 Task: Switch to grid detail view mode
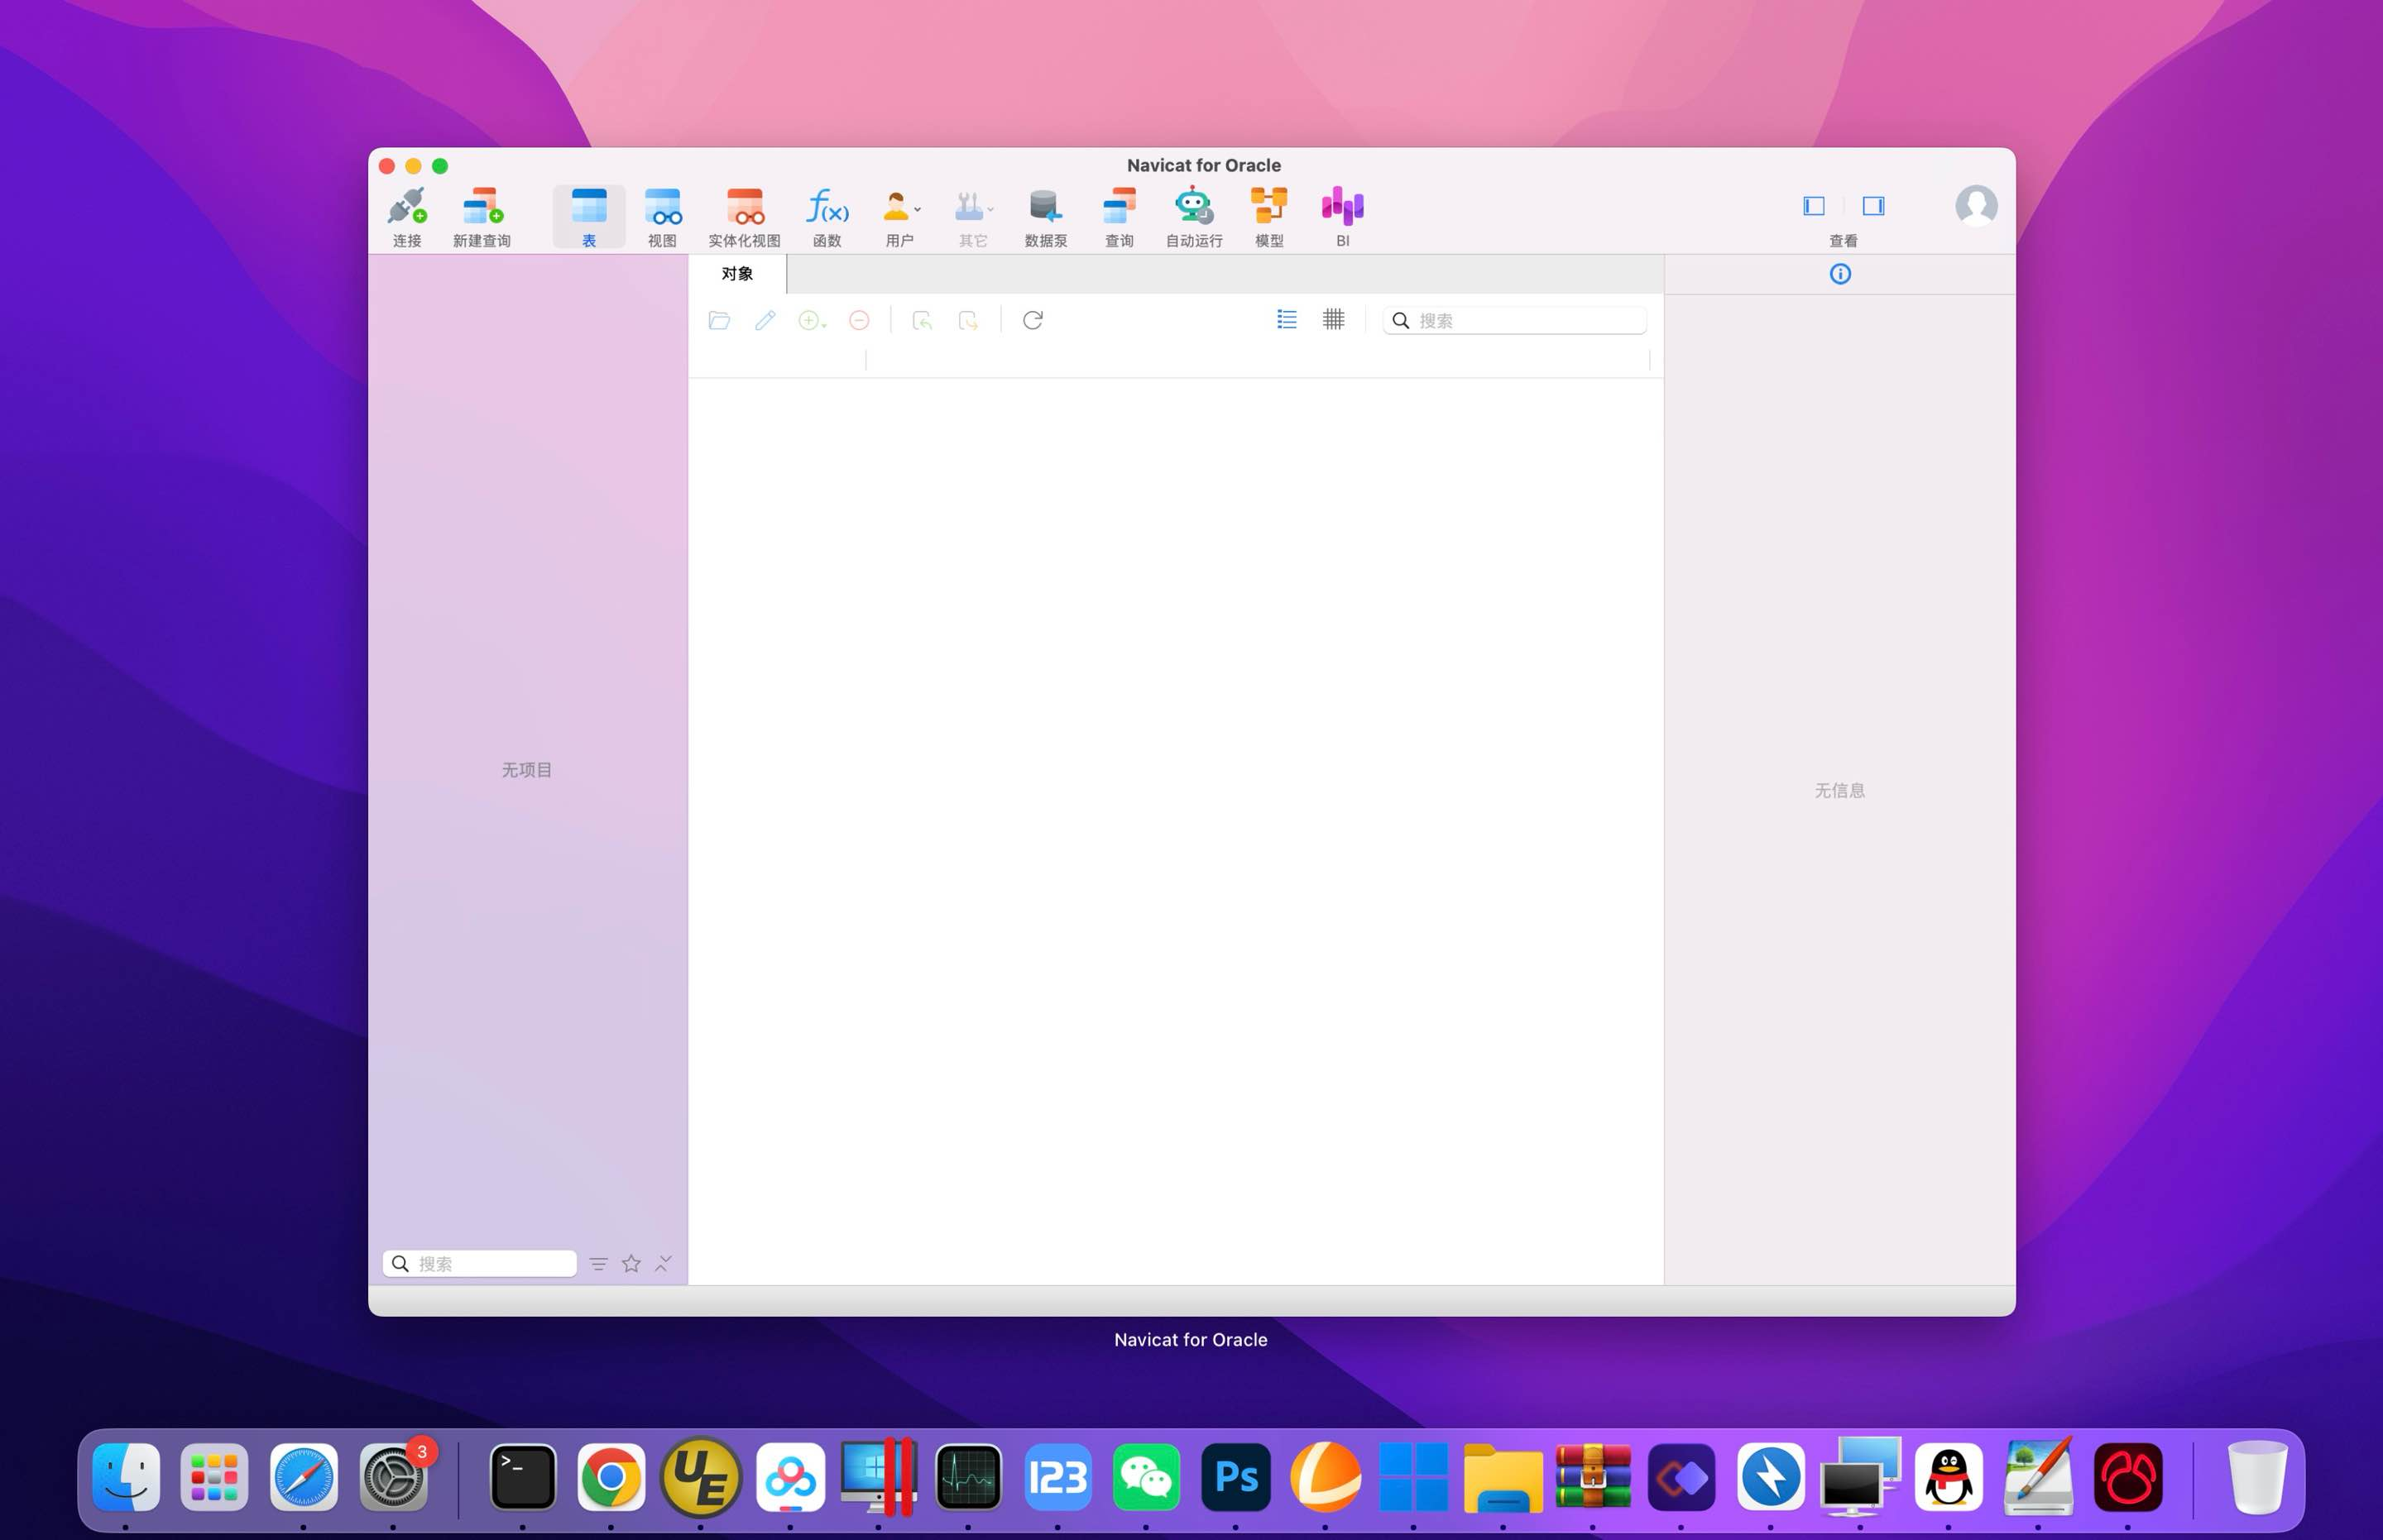coord(1334,319)
